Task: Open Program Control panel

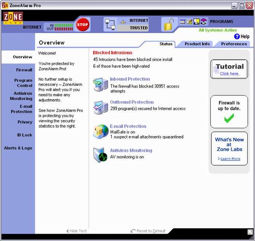Action: tap(23, 83)
